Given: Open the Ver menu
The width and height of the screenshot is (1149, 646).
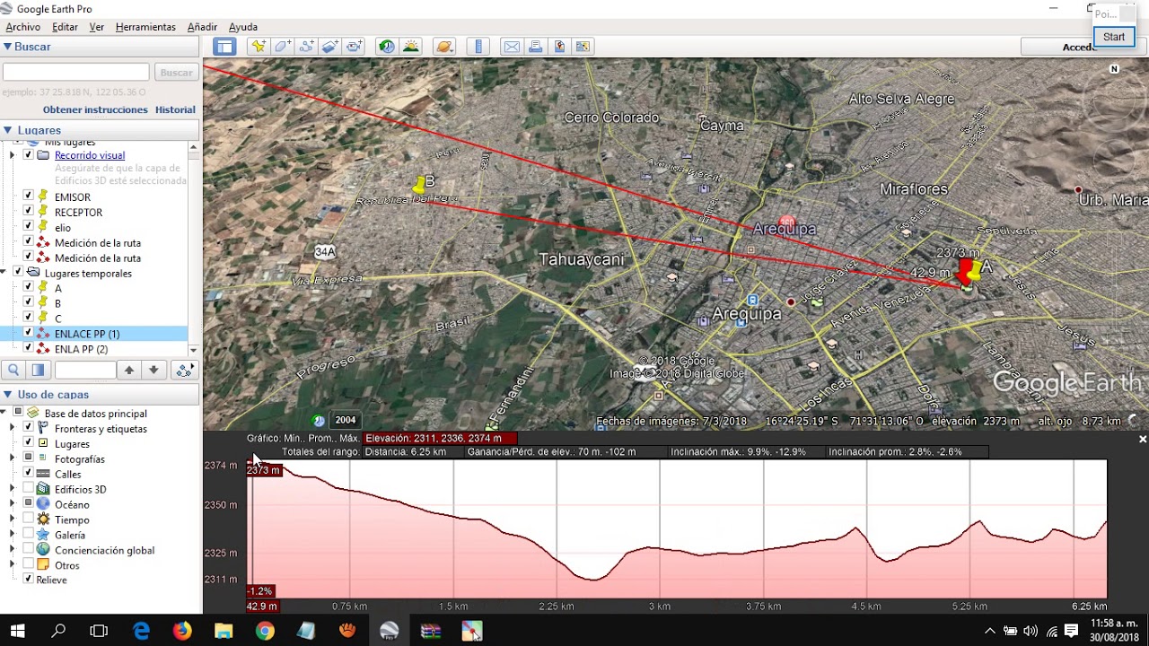Looking at the screenshot, I should [97, 27].
